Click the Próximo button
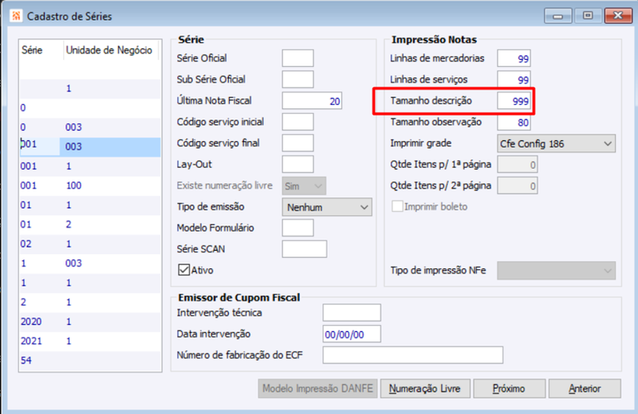This screenshot has height=414, width=638. tap(509, 389)
